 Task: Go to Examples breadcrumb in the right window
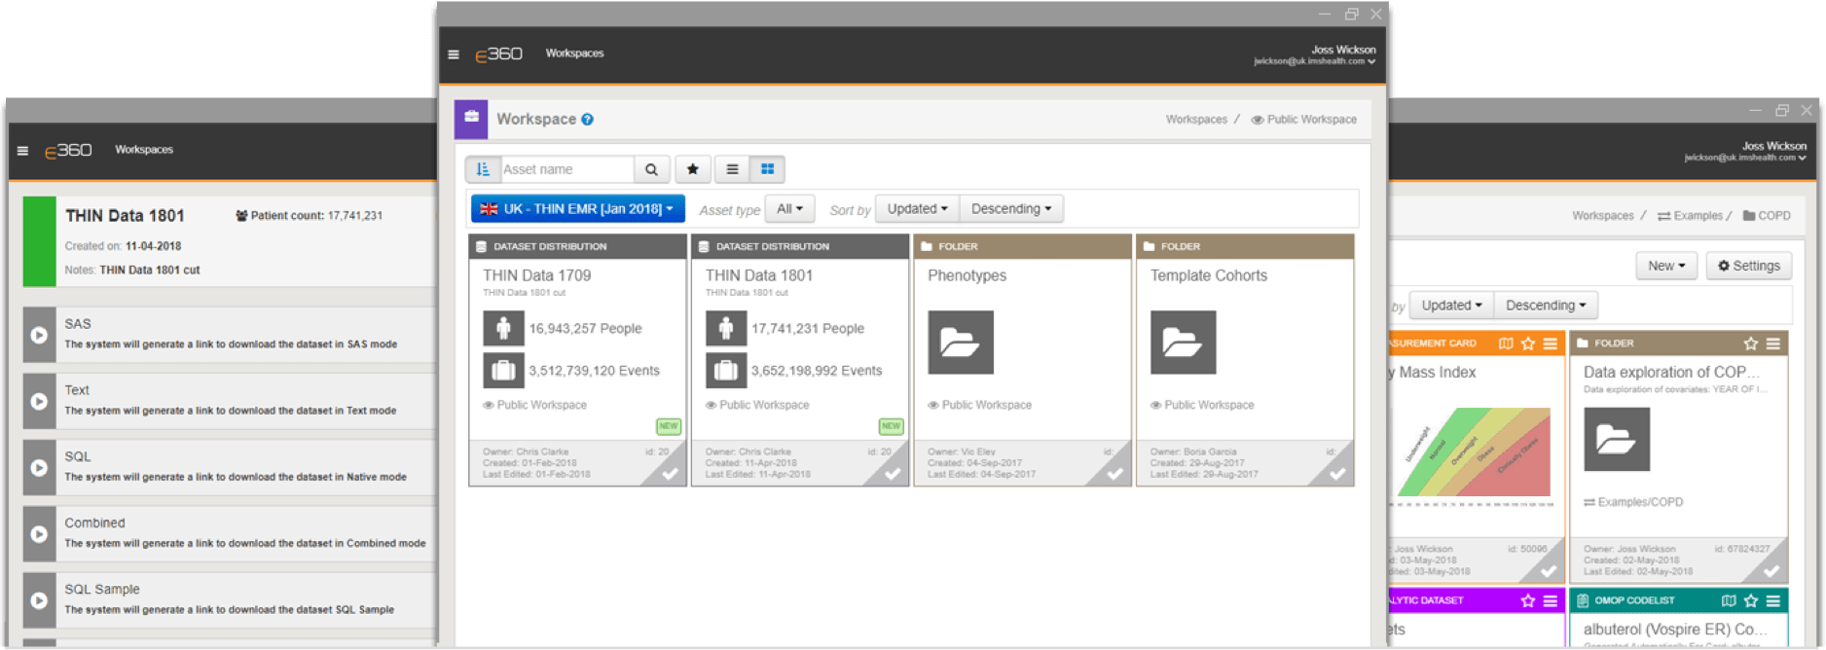[1690, 216]
